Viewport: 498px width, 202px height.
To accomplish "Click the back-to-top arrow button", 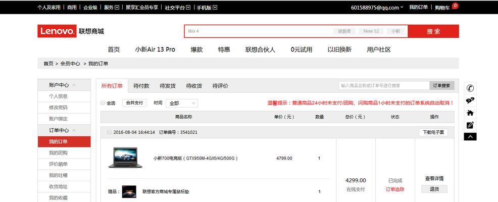I will (x=470, y=136).
